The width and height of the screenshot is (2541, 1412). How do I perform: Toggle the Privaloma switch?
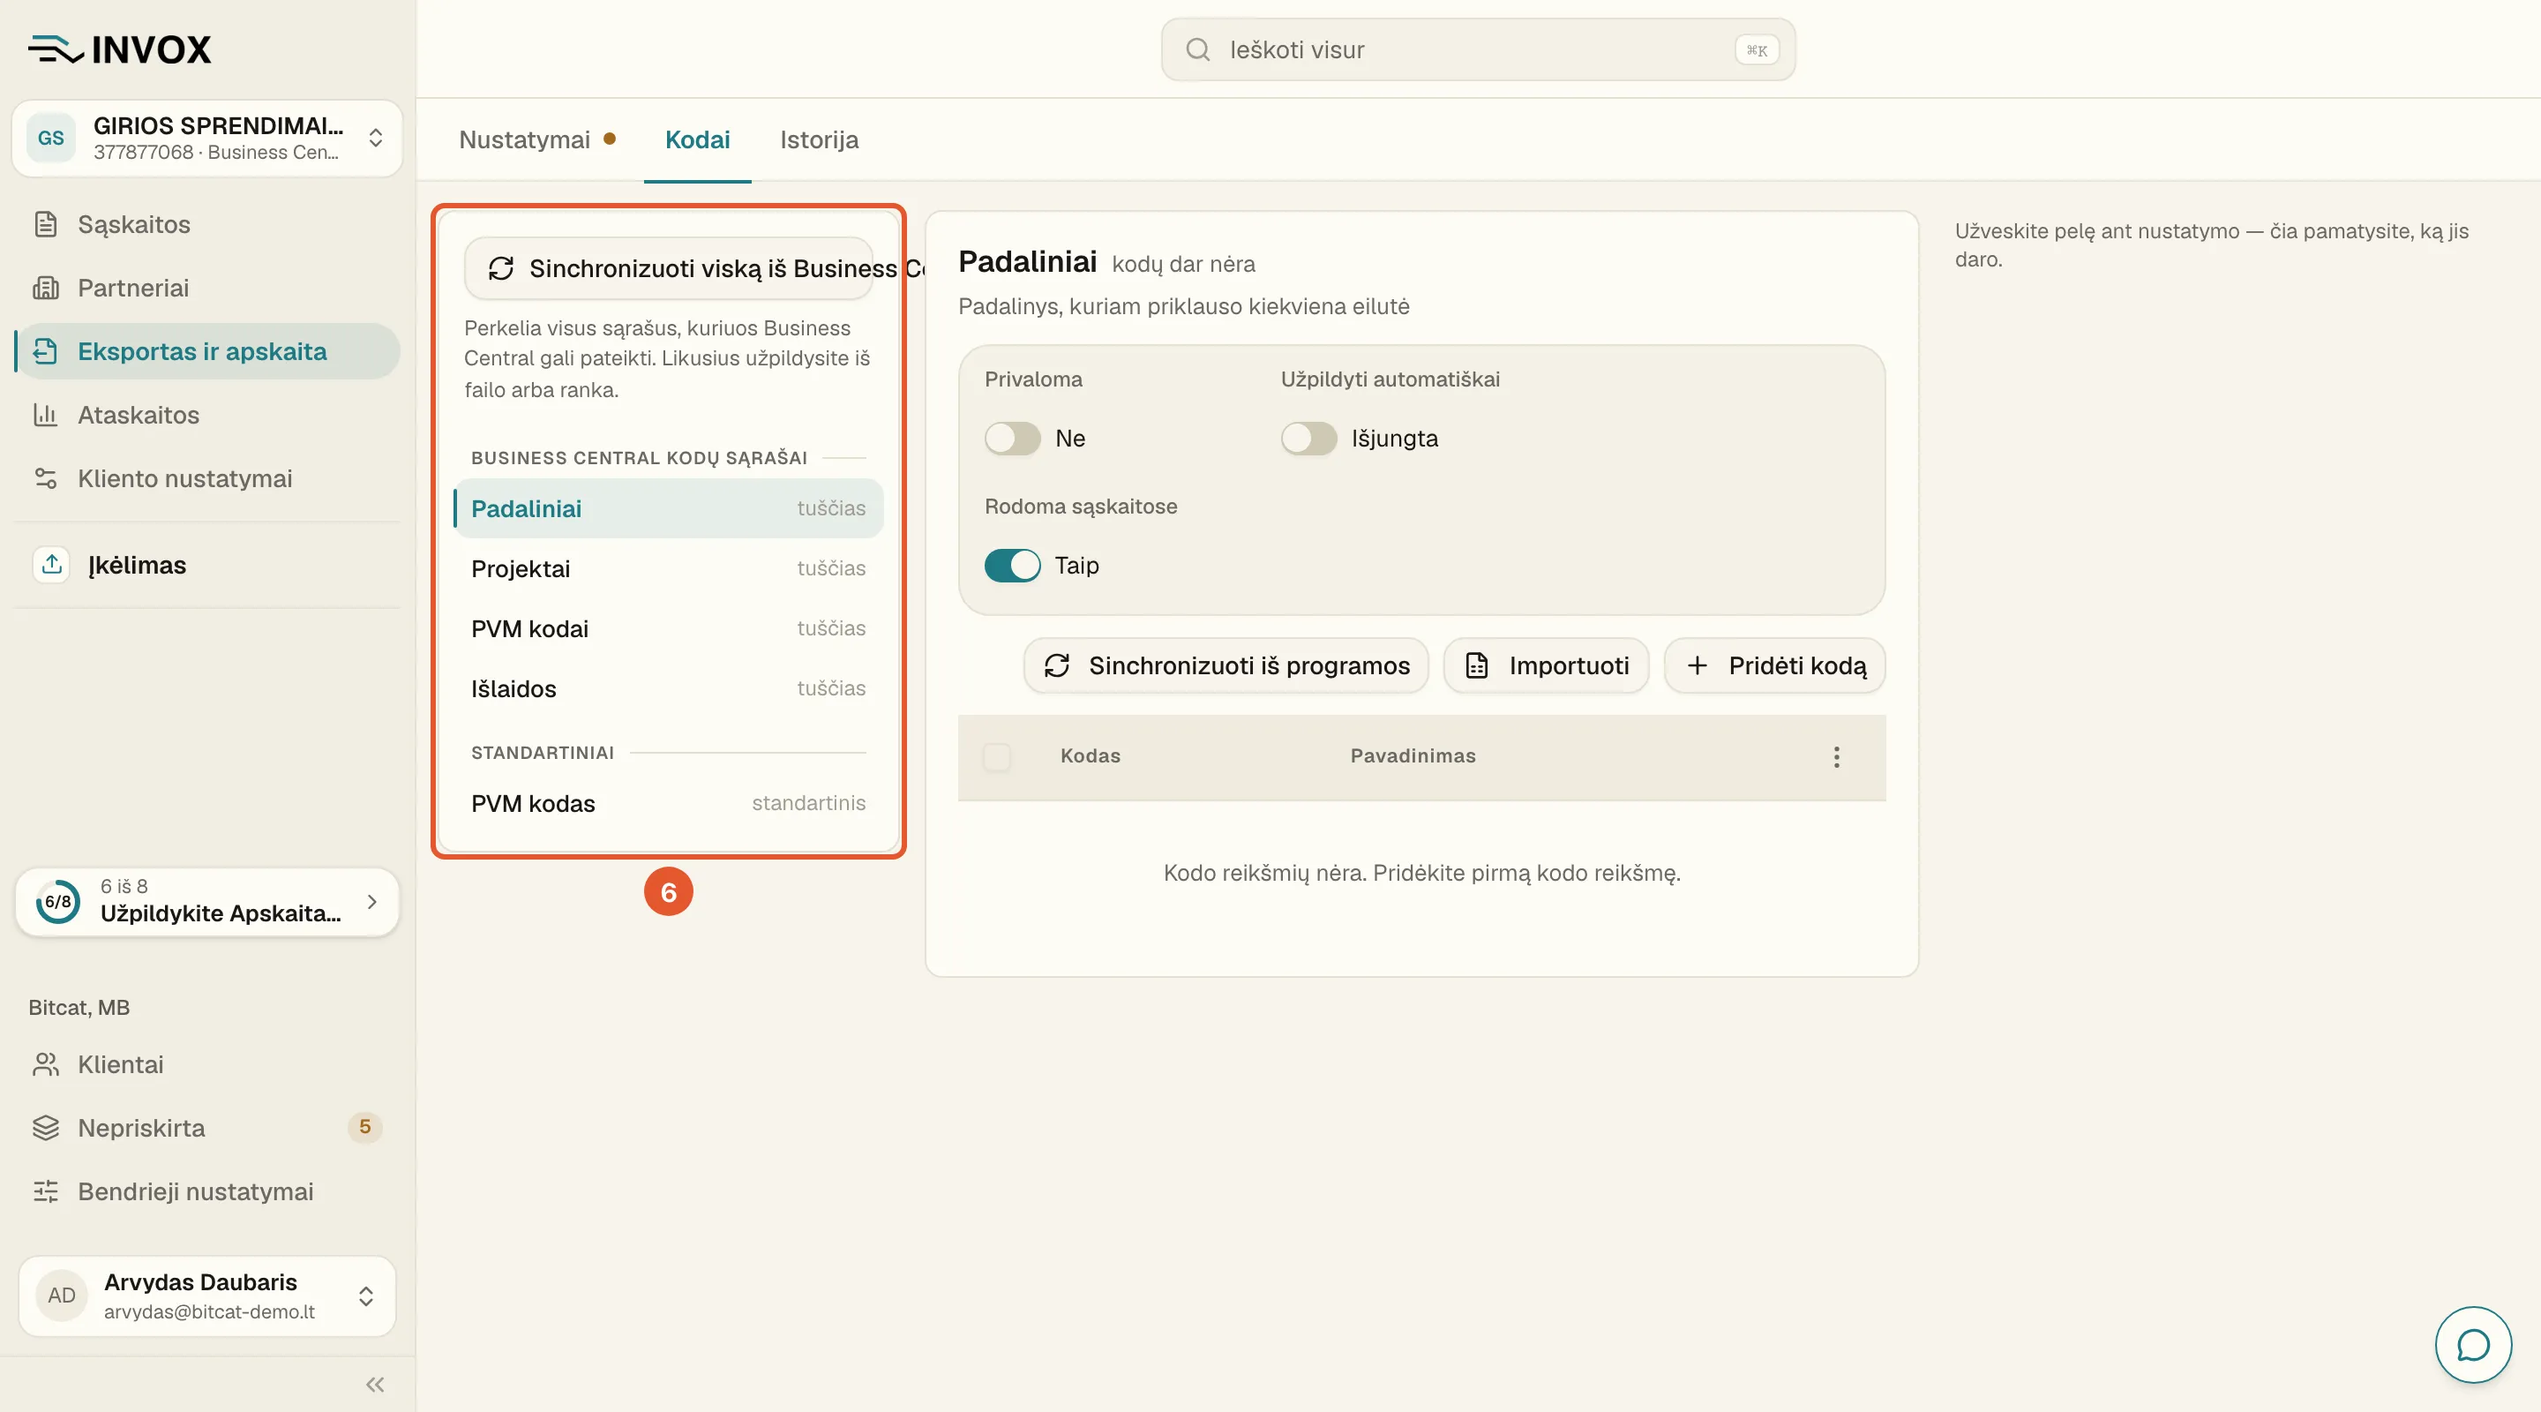click(1012, 438)
